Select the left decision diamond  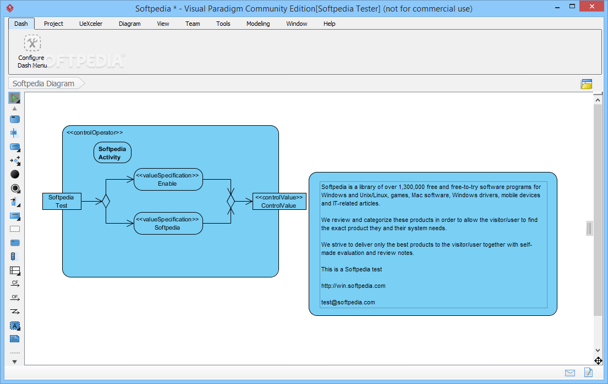tap(106, 201)
